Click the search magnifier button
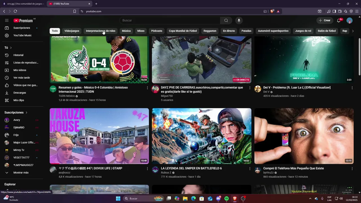Image resolution: width=361 pixels, height=203 pixels. pos(226,20)
